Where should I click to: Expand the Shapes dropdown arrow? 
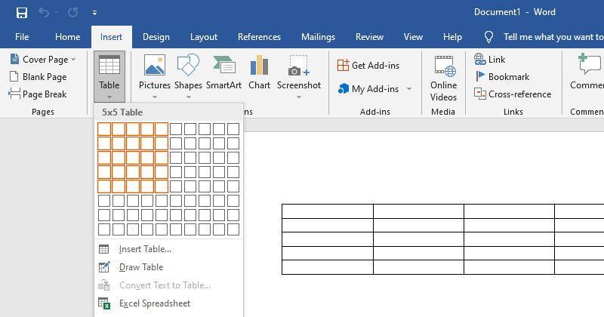coord(188,97)
